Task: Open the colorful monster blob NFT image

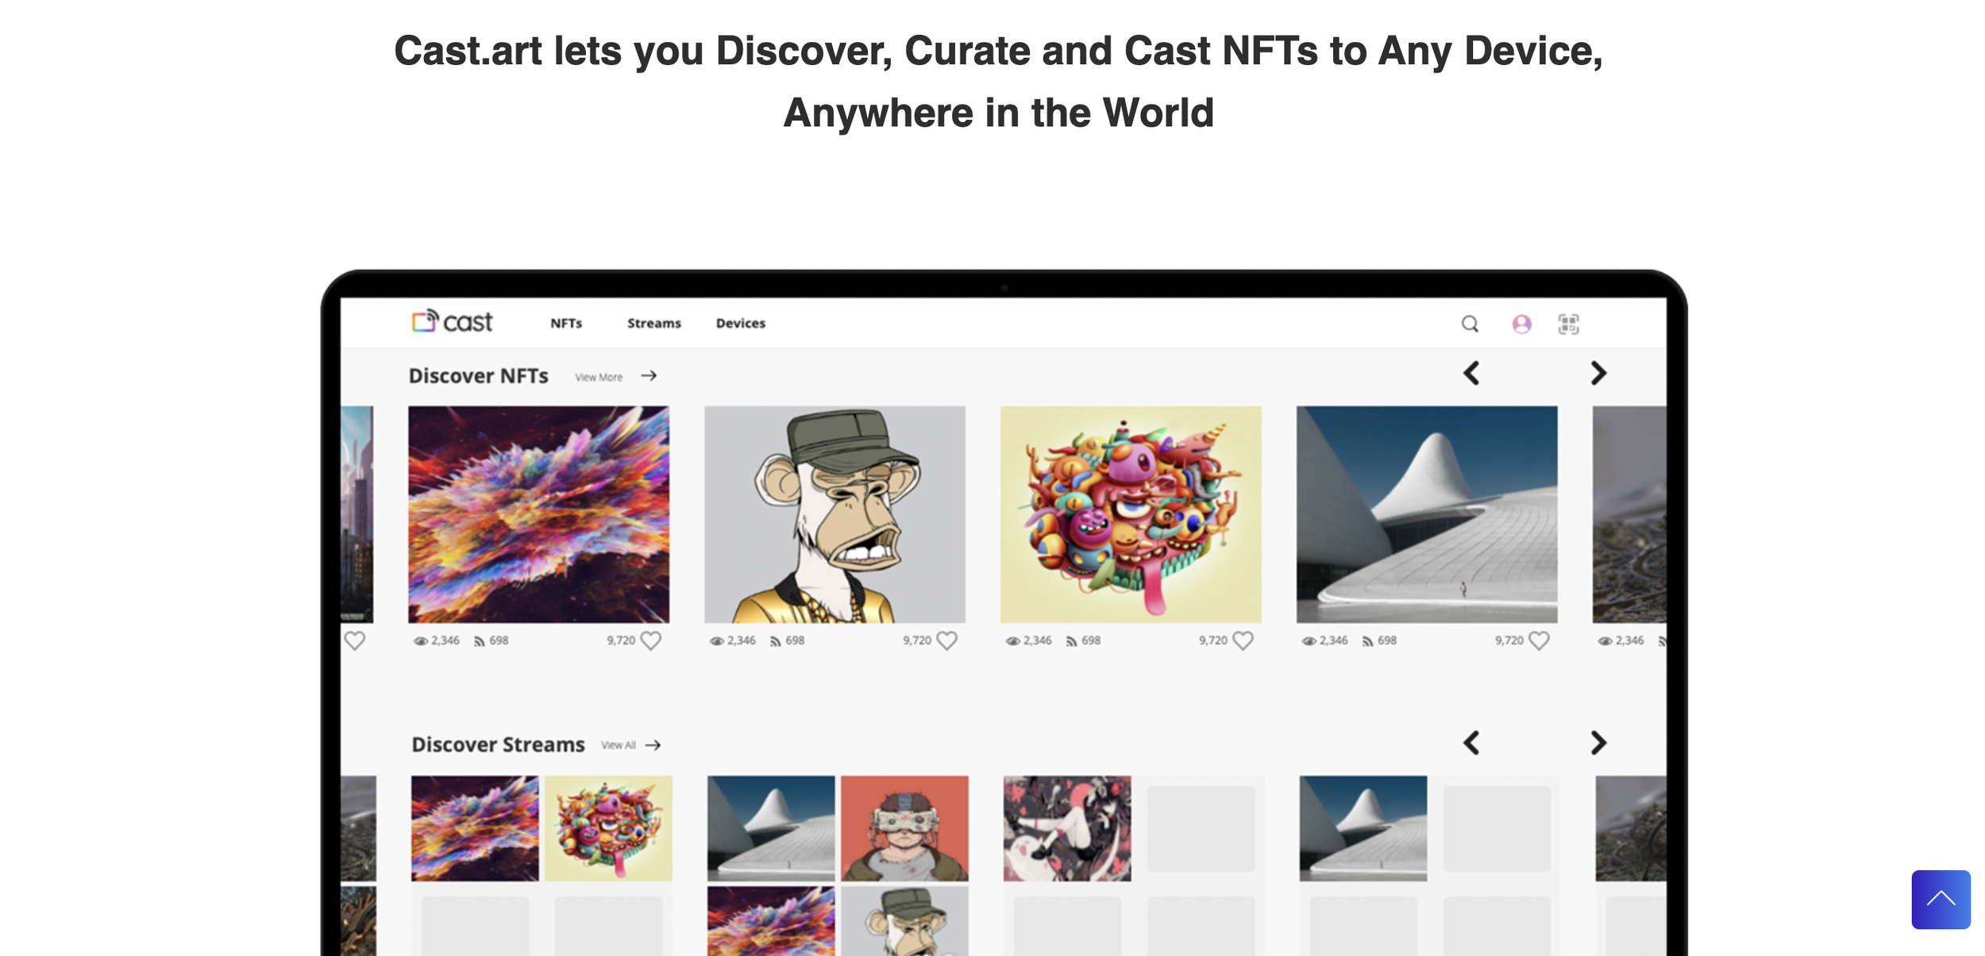Action: pos(1131,514)
